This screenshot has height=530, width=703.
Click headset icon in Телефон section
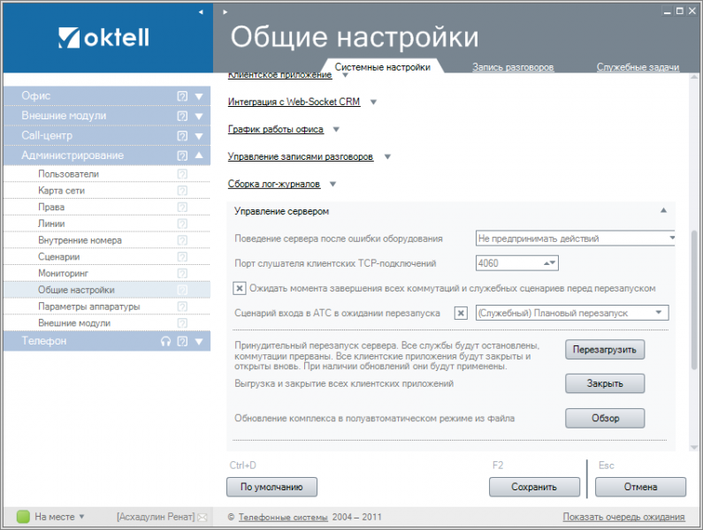point(166,341)
